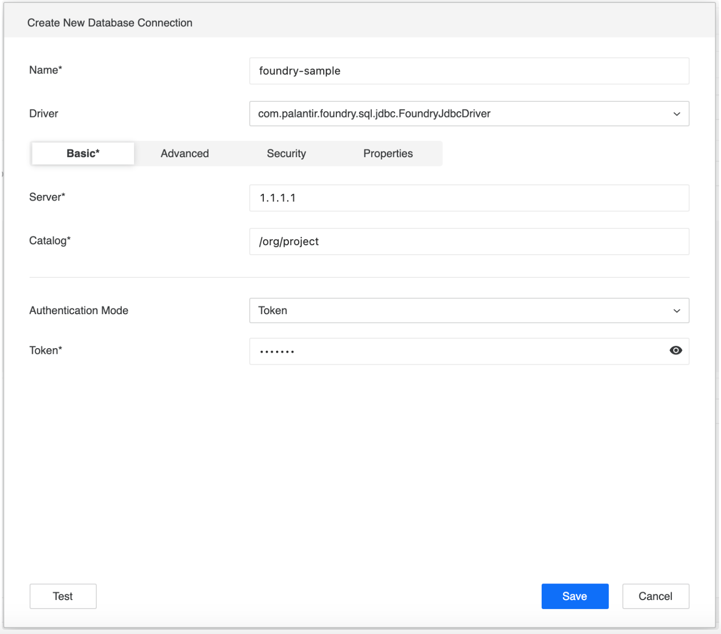Screen dimensions: 721x634
Task: Cancel the connection dialog
Action: [x=655, y=596]
